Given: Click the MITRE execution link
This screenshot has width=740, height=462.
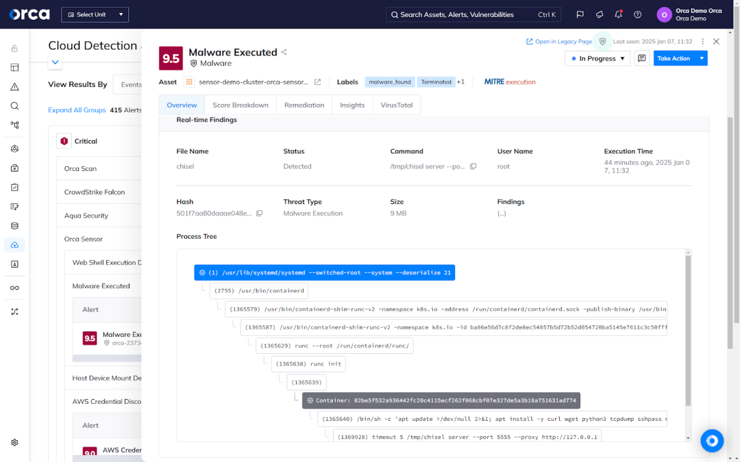Looking at the screenshot, I should [510, 82].
